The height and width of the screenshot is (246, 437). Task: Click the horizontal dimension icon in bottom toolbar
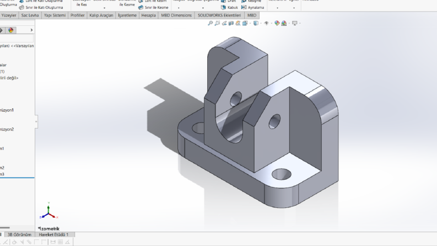[53, 242]
